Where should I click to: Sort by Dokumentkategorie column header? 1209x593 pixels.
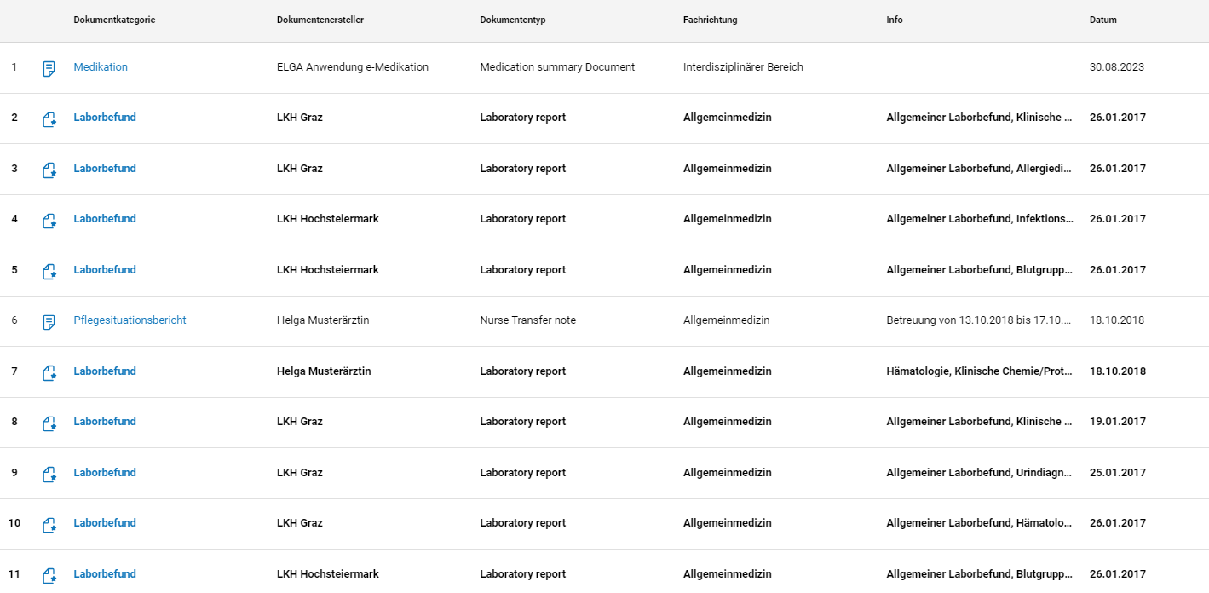click(x=114, y=20)
